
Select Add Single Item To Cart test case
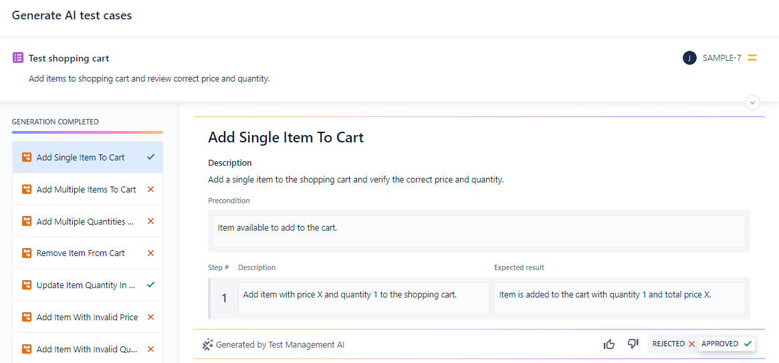[x=80, y=158]
